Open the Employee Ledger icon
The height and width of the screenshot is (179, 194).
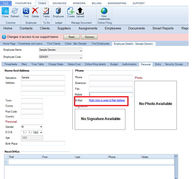pos(58,11)
